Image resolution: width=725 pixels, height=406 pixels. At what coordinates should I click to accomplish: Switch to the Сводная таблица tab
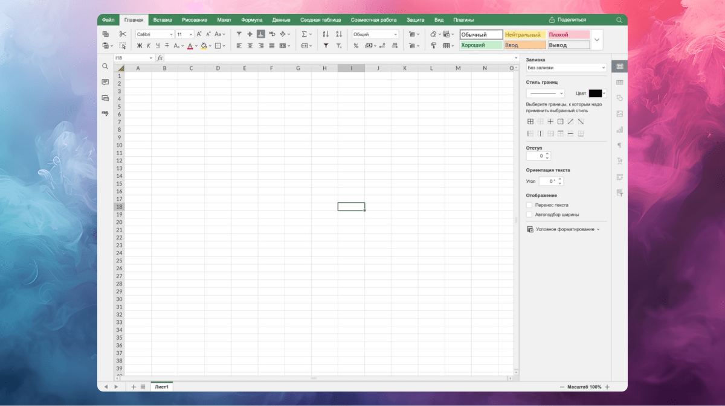point(320,20)
